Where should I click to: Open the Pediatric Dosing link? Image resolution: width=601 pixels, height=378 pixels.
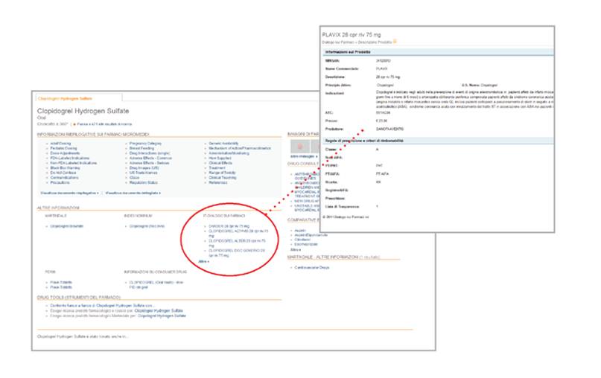coord(63,148)
